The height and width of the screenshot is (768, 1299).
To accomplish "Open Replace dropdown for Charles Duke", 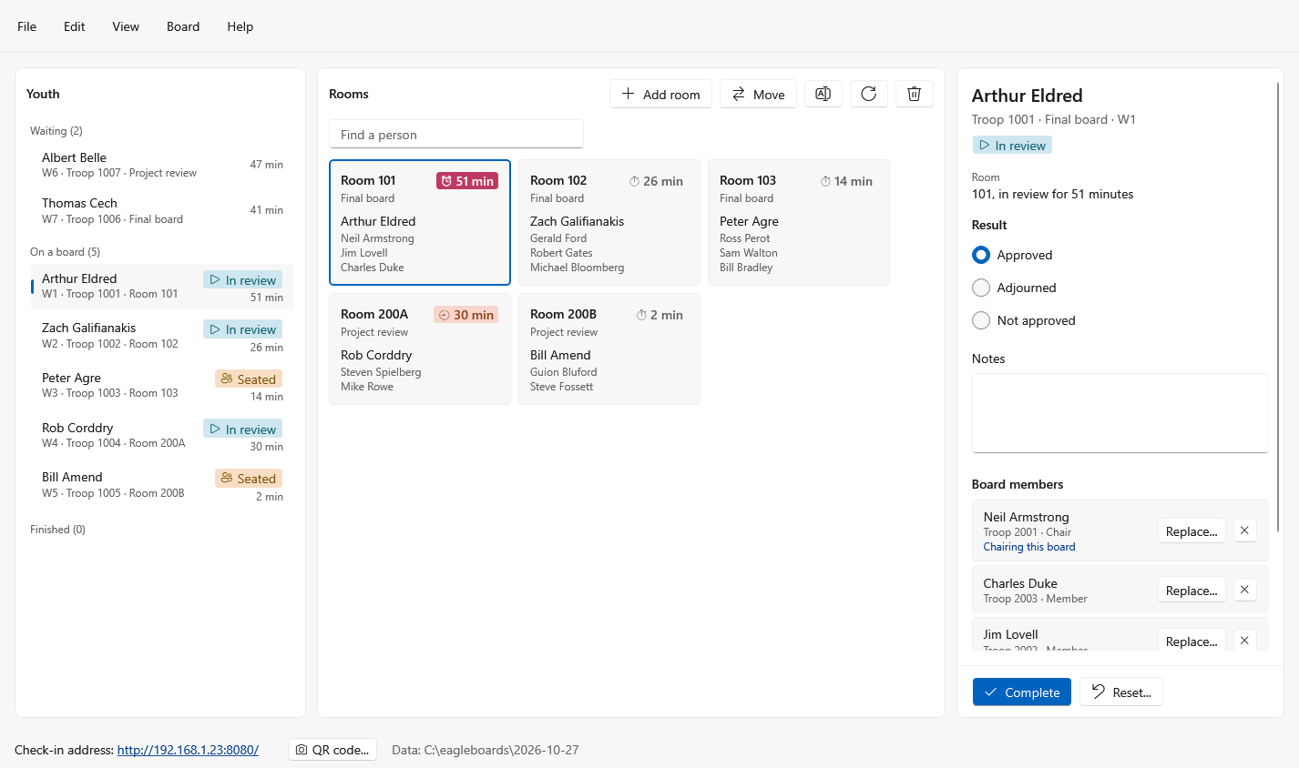I will [x=1192, y=590].
